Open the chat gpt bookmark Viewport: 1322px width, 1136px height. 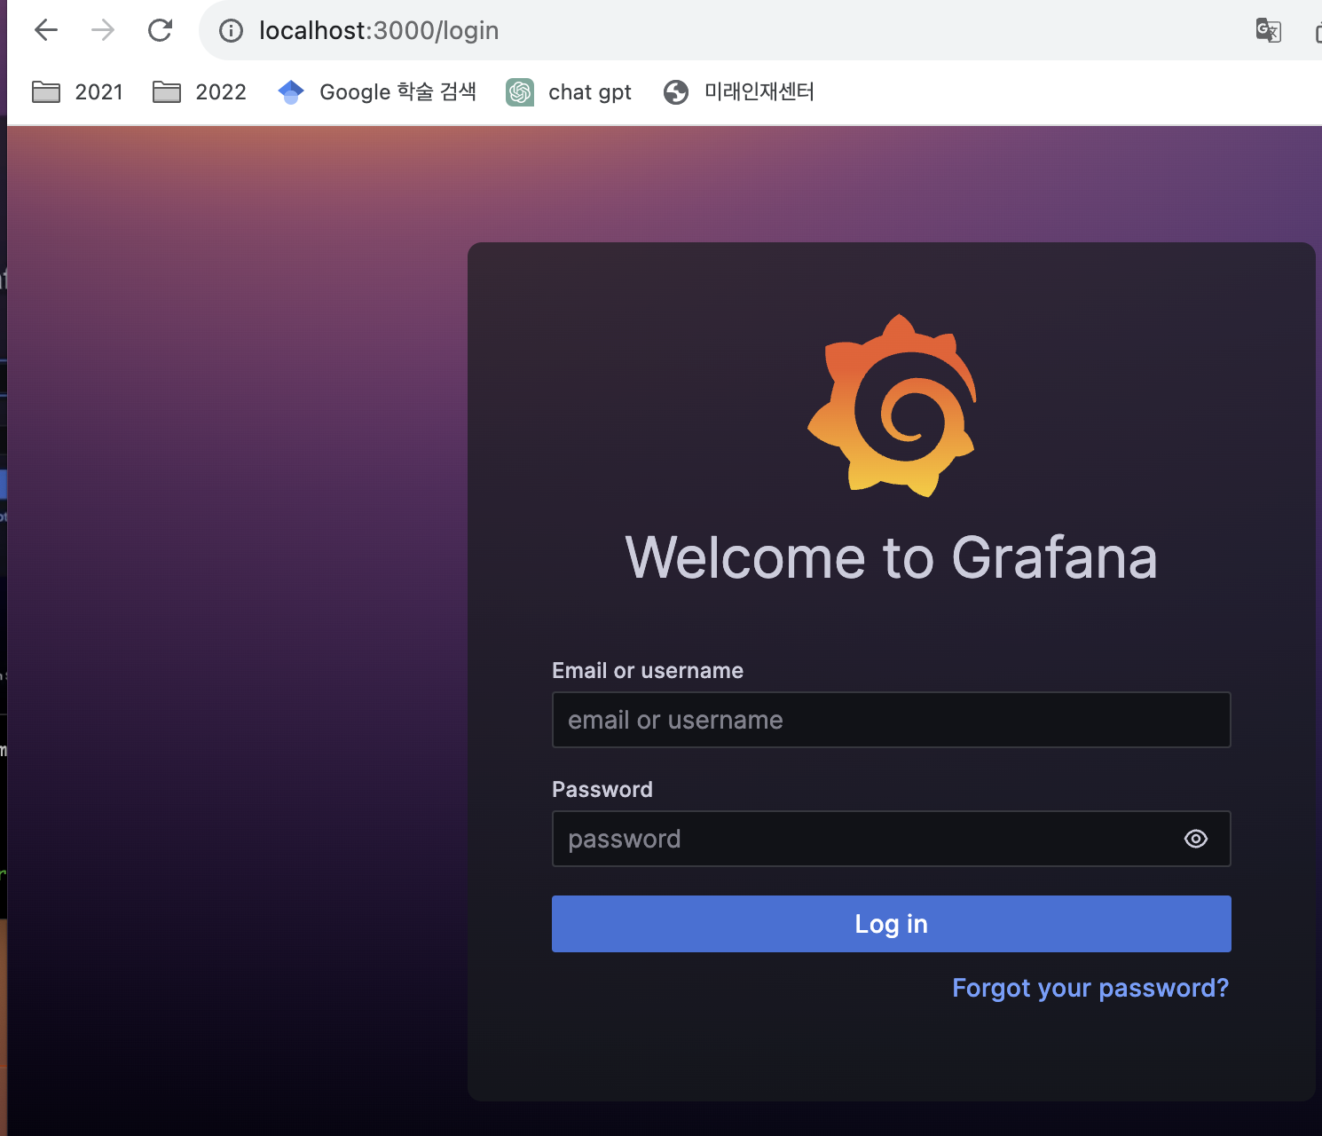(x=569, y=91)
